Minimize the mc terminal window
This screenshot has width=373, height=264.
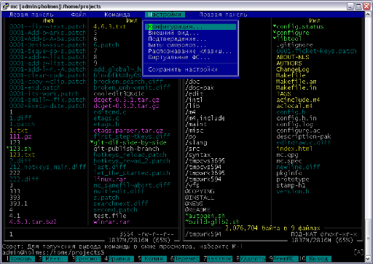point(350,7)
